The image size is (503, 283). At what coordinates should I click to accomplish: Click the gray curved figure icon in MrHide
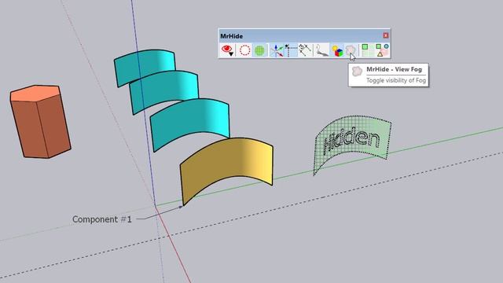click(321, 50)
